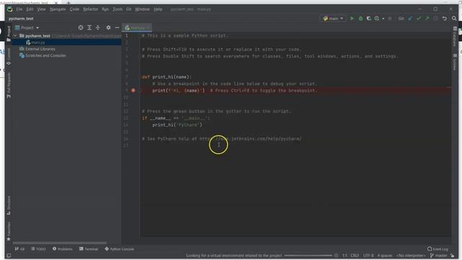This screenshot has height=260, width=462.
Task: Toggle tool window bars icon in status bar corner
Action: pyautogui.click(x=9, y=256)
